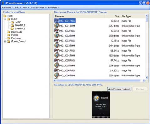This screenshot has height=124, width=150.
Task: Open the Goto Location menu
Action: 39,8
